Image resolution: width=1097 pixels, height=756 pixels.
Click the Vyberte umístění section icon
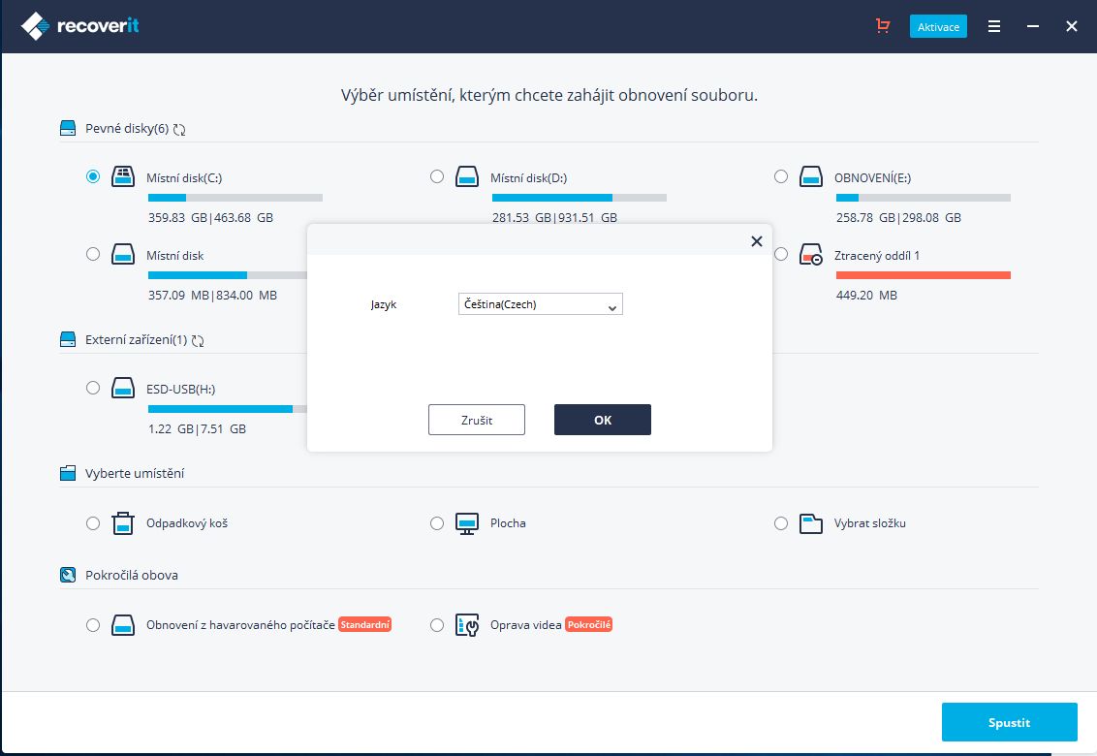click(68, 473)
